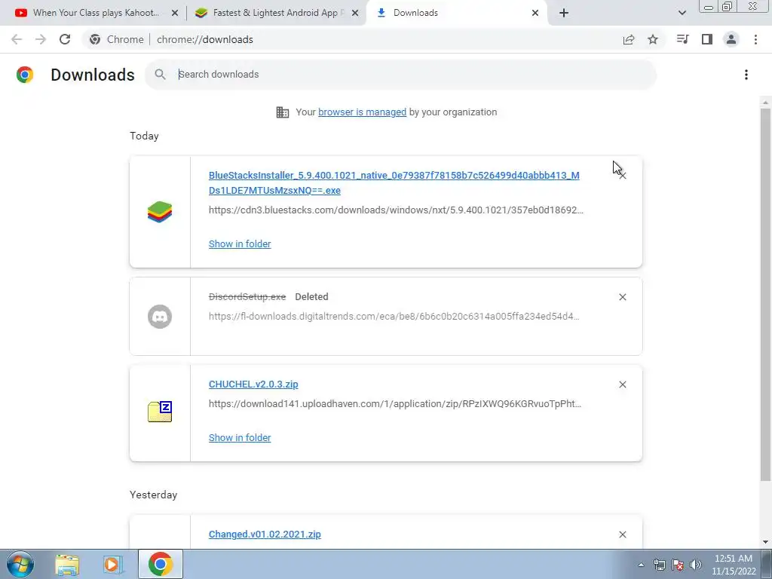Open the Changed.v01.02.2021.zip link
This screenshot has height=579, width=772.
click(265, 535)
